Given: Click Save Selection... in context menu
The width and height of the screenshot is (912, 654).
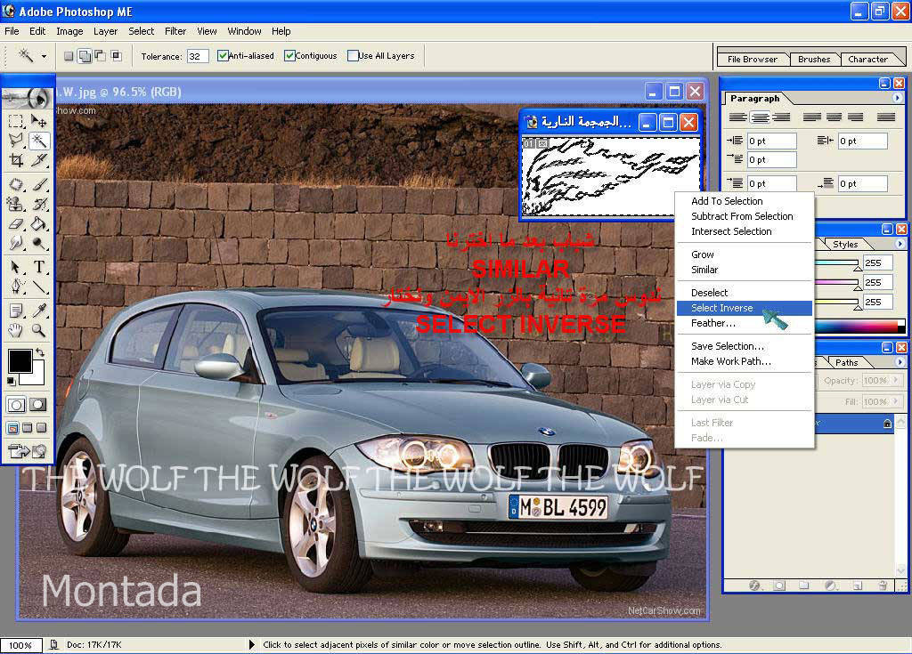Looking at the screenshot, I should (745, 346).
